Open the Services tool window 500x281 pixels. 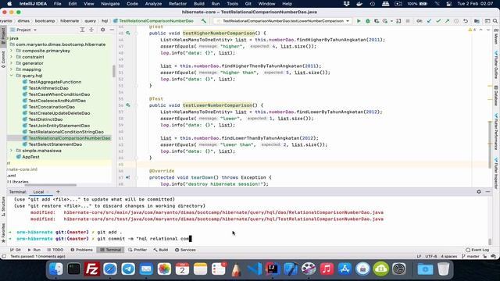(x=185, y=250)
